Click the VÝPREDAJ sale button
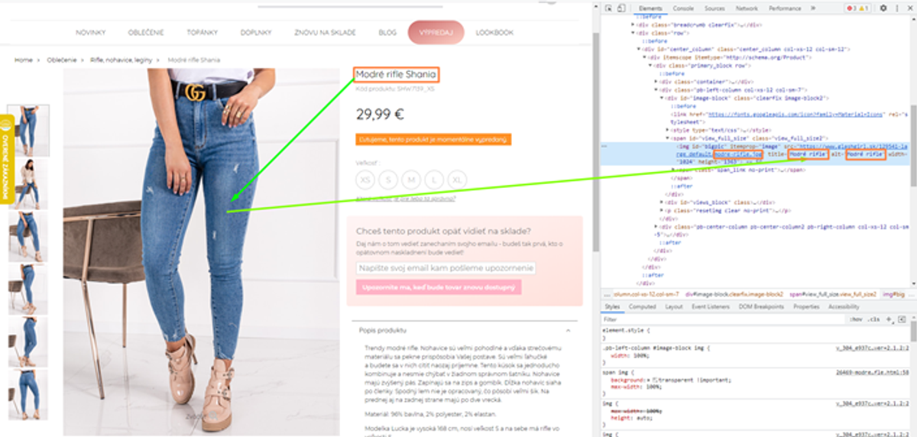The width and height of the screenshot is (917, 437). 436,33
